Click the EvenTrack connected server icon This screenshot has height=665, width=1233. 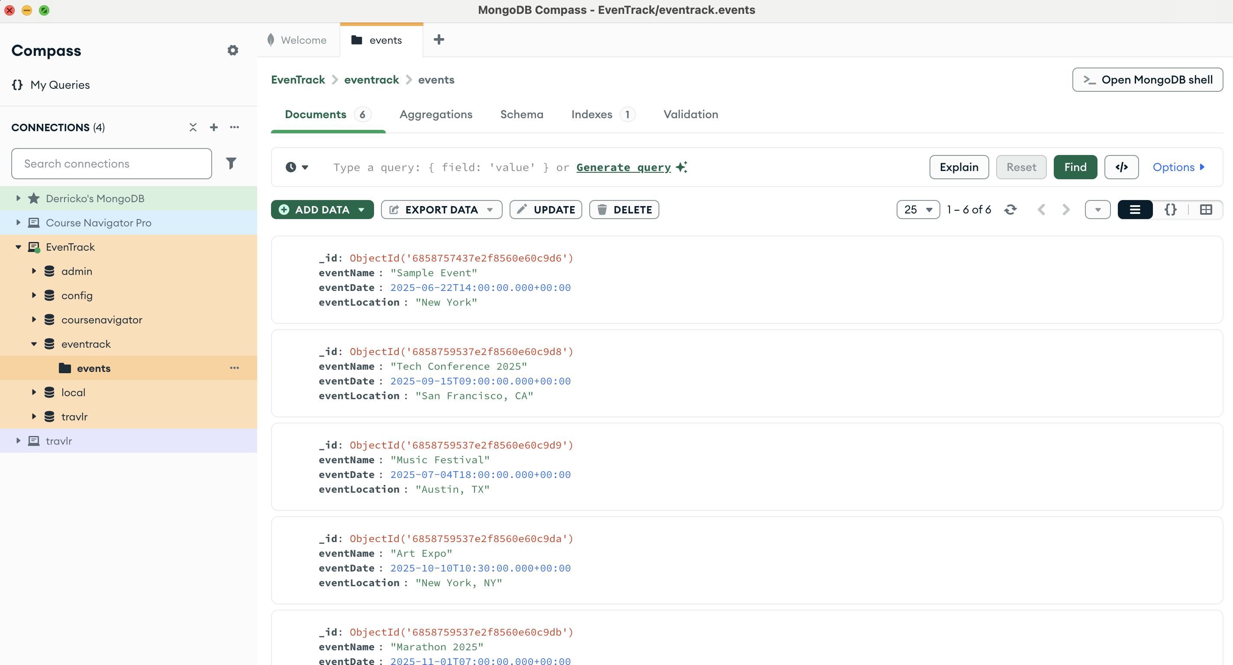pos(33,247)
